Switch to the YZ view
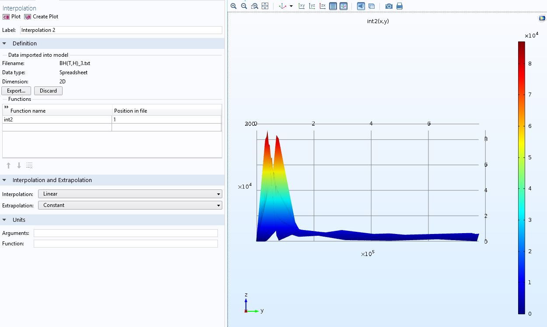The width and height of the screenshot is (547, 327). pos(312,6)
